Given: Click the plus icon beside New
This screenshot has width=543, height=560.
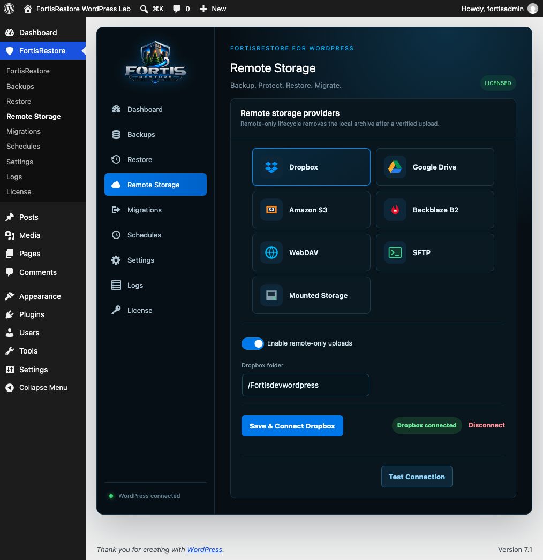Looking at the screenshot, I should pyautogui.click(x=203, y=9).
